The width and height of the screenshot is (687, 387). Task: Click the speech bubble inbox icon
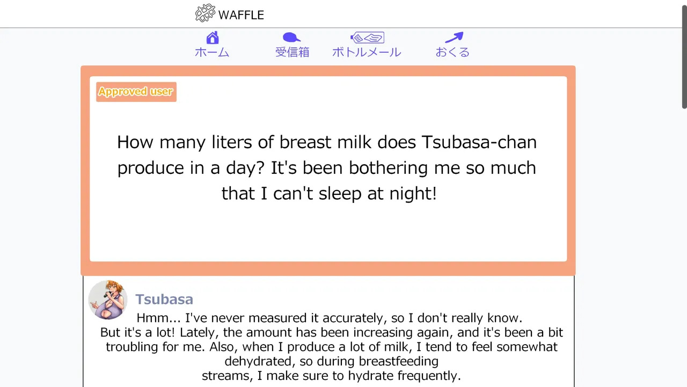pos(291,38)
